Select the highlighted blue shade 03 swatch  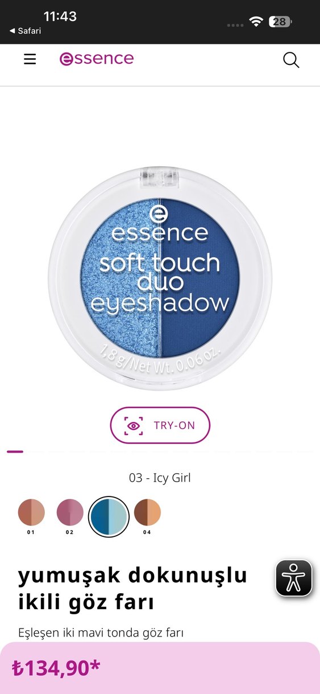(109, 516)
